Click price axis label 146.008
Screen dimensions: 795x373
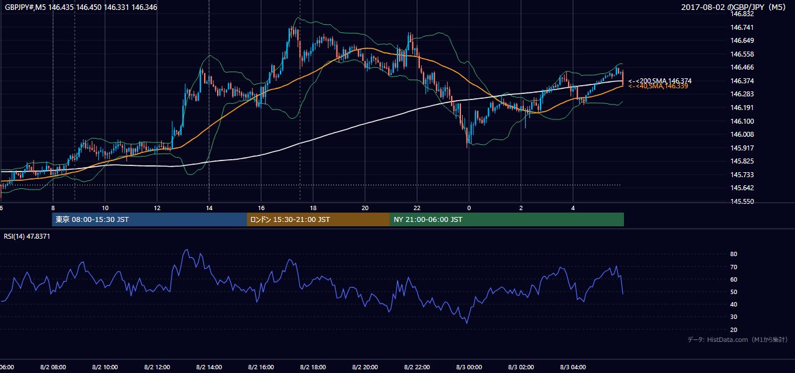[x=742, y=135]
